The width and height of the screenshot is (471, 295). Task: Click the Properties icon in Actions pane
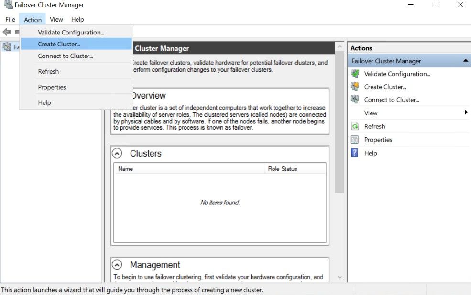click(355, 139)
